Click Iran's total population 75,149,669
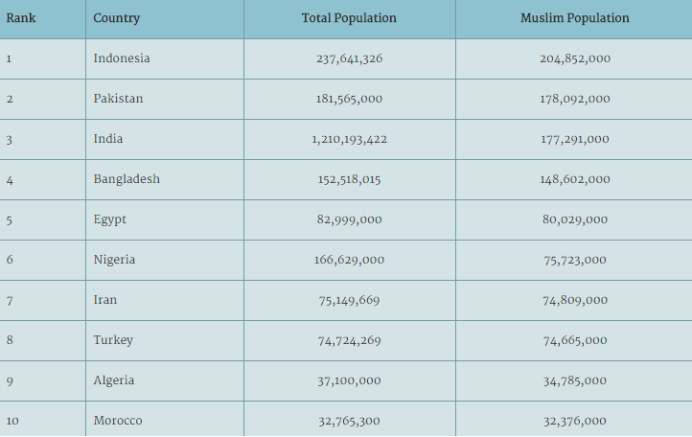The image size is (692, 437). click(x=349, y=301)
